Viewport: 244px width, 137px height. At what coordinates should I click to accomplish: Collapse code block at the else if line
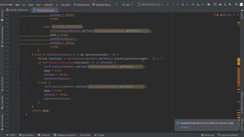tap(19, 55)
